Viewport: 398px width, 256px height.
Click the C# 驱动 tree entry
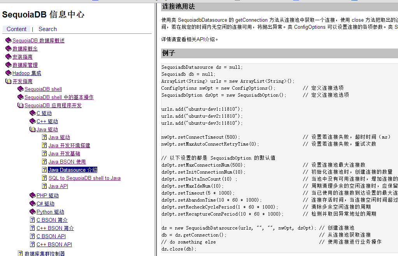46,204
